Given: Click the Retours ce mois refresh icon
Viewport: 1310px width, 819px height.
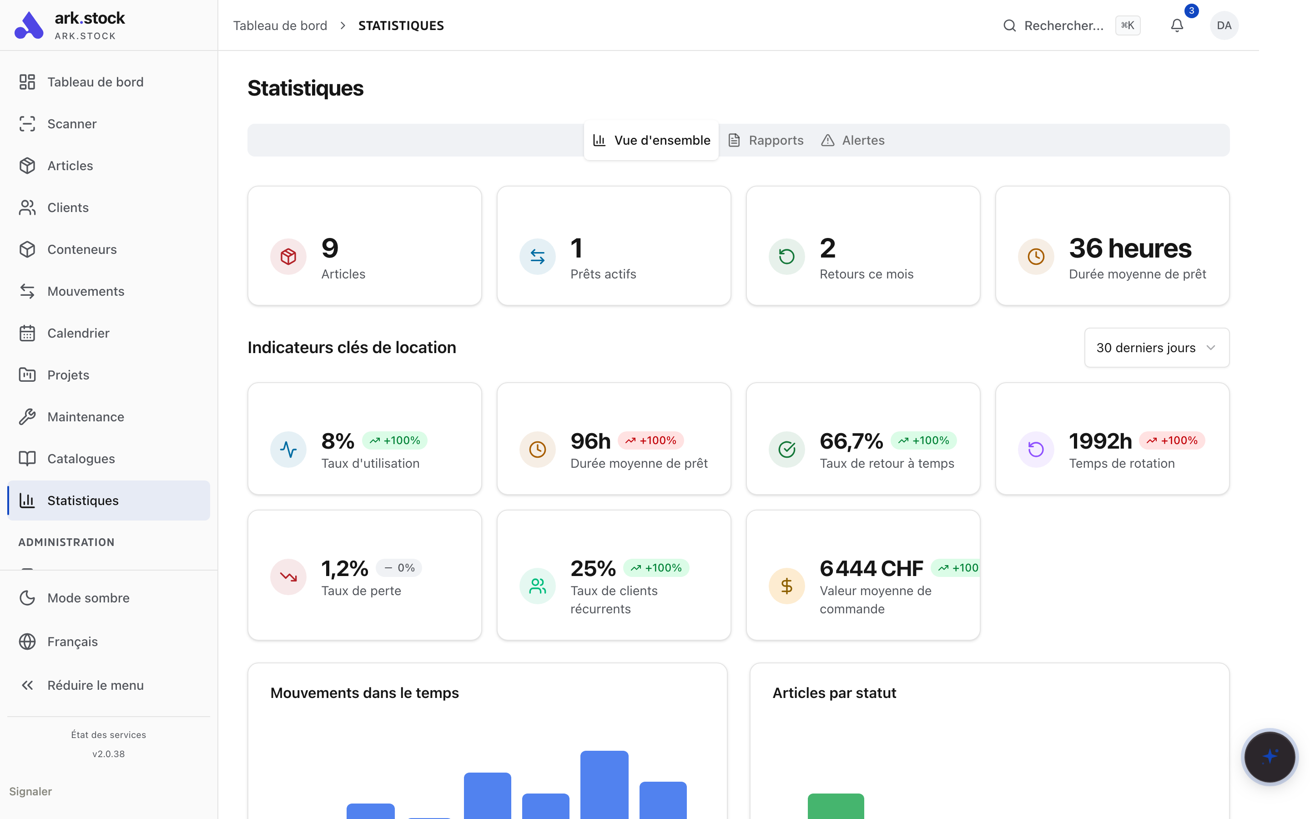Looking at the screenshot, I should 786,256.
